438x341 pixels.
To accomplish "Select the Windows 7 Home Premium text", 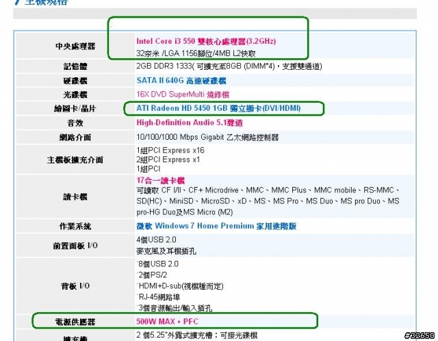I will [x=216, y=226].
